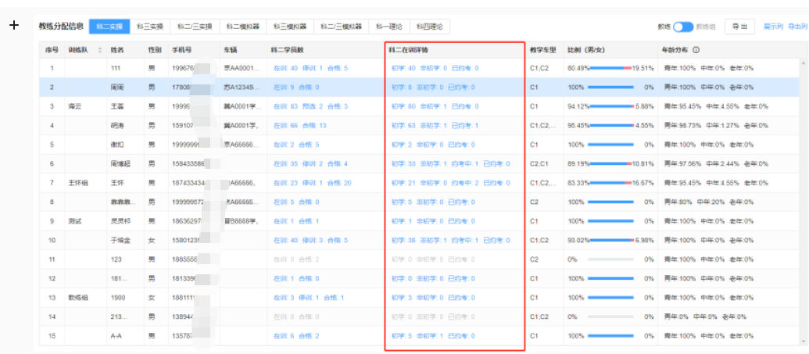
Task: Click the gender ratio bar in row 10
Action: tap(610, 240)
